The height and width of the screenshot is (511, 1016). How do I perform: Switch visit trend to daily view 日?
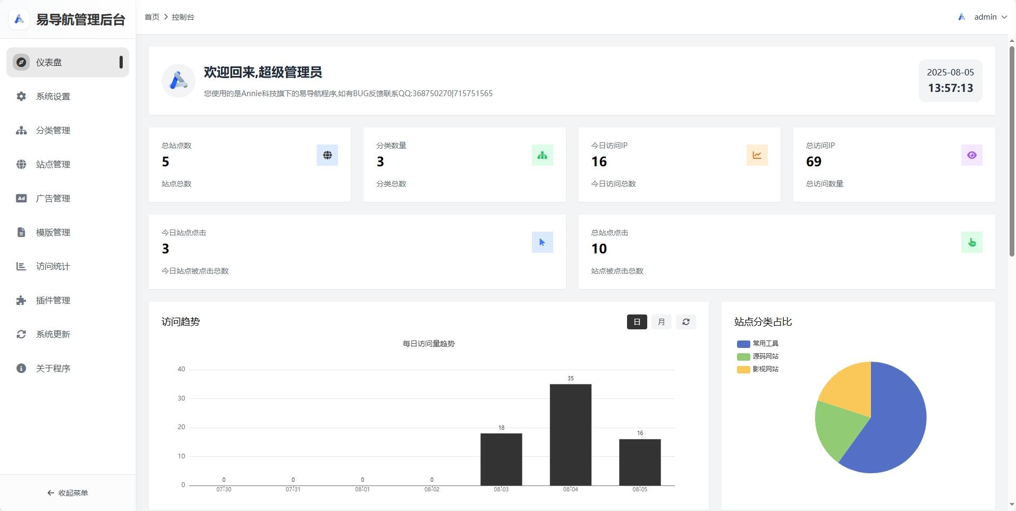click(637, 322)
